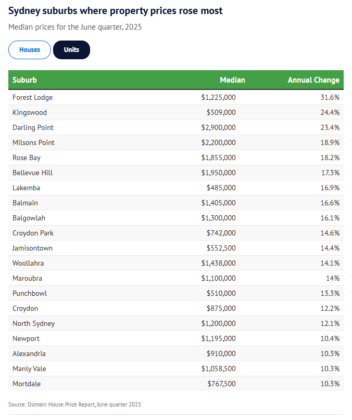Click the Woollahra suburb name
Screen dimensions: 352x420
tap(28, 263)
